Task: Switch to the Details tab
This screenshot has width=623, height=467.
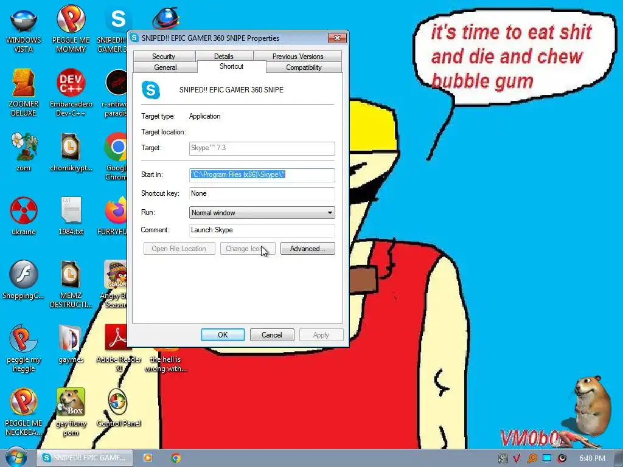Action: (224, 57)
